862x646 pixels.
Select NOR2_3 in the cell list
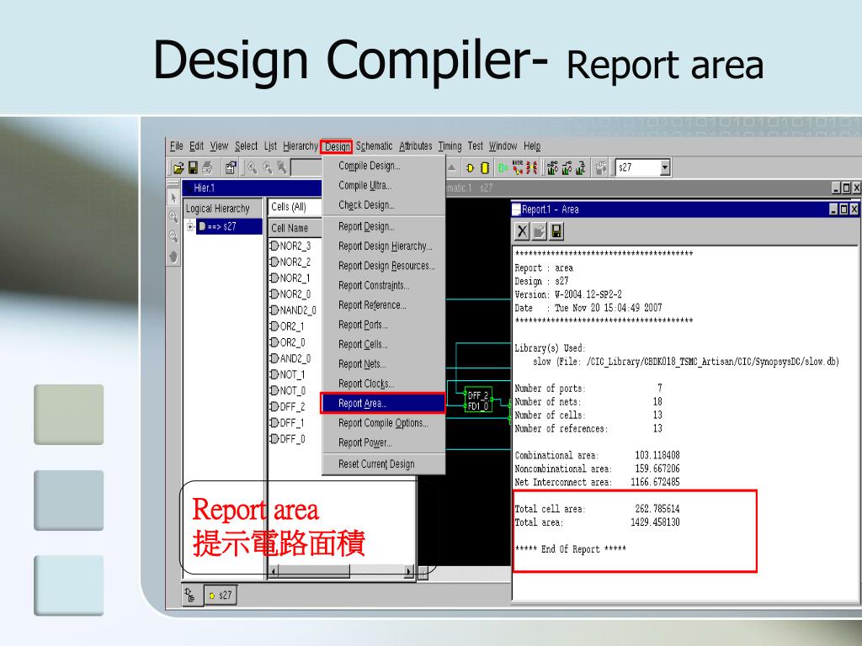pos(290,246)
